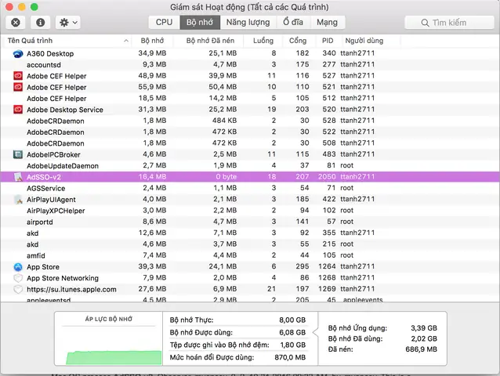
Task: Sort processes by Bộ nhớ column
Action: 152,41
